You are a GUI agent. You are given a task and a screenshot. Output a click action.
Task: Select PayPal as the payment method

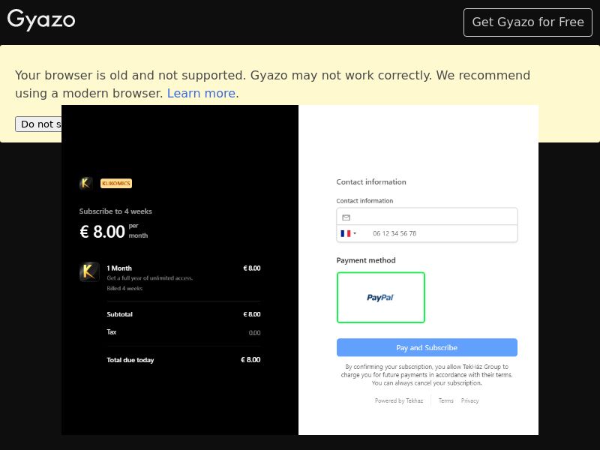(x=381, y=298)
